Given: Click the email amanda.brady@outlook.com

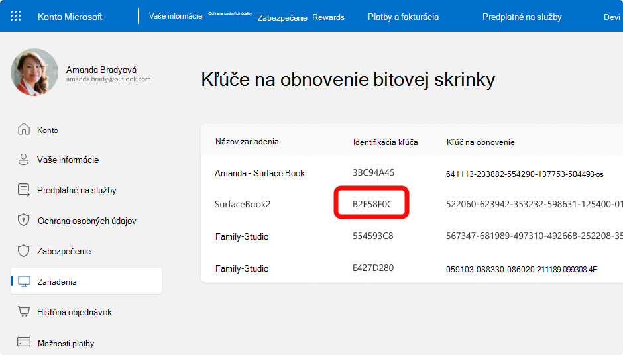Looking at the screenshot, I should (109, 79).
